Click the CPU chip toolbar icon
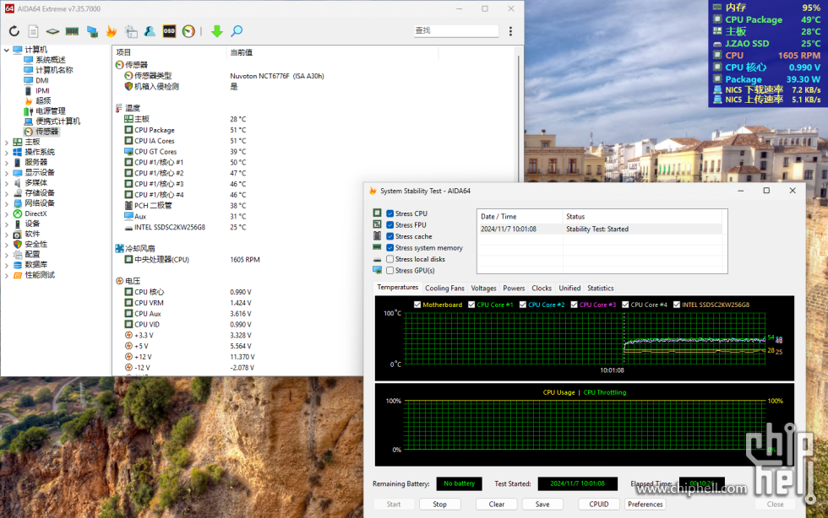 [x=52, y=31]
